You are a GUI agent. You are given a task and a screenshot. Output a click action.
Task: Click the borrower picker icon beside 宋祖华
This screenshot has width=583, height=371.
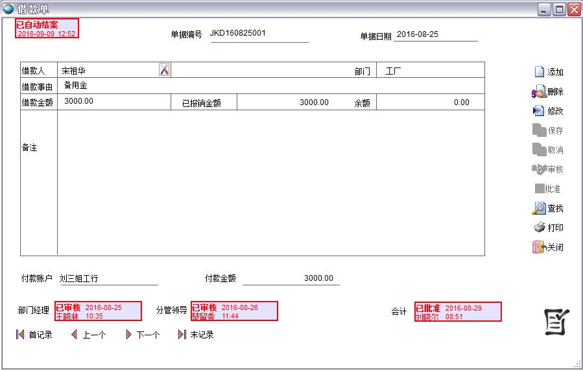coord(164,70)
